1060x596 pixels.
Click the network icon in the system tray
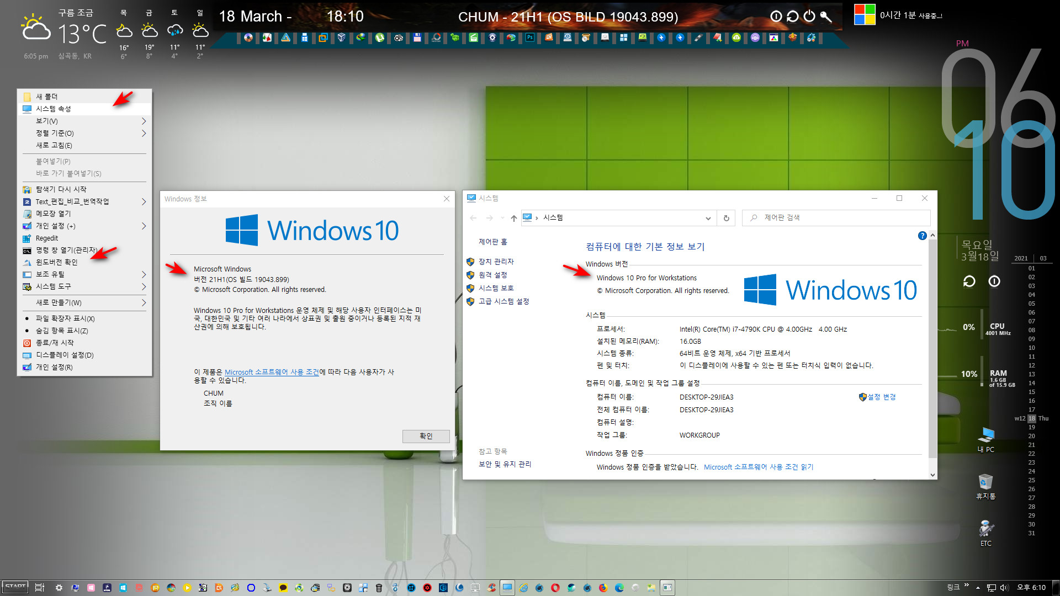[992, 588]
